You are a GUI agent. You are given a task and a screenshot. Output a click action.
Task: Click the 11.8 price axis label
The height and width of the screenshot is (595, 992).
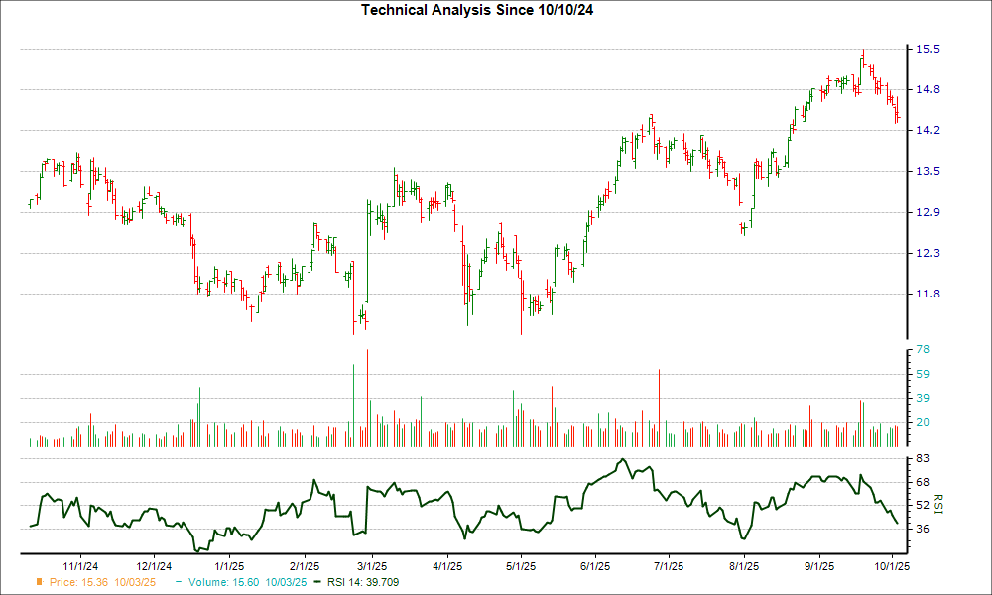click(928, 294)
